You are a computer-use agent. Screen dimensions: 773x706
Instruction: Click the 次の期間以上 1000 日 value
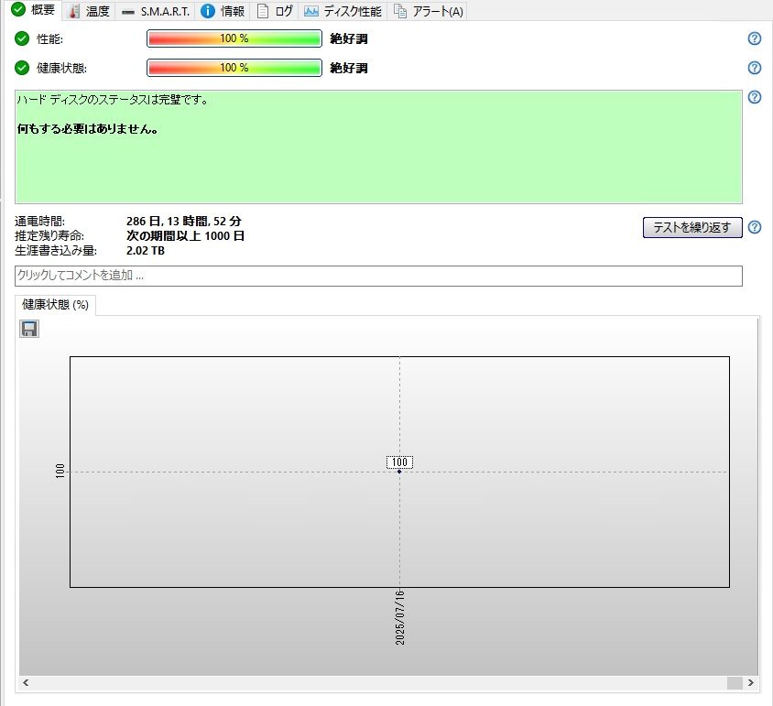click(x=185, y=235)
